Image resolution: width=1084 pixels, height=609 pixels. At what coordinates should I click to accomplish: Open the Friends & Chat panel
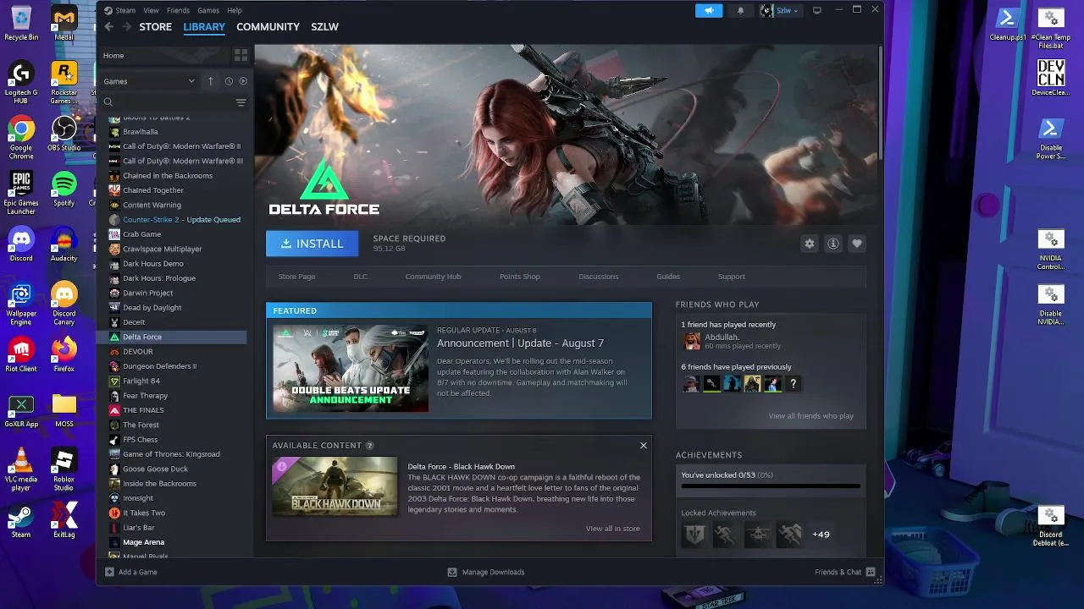coord(844,572)
